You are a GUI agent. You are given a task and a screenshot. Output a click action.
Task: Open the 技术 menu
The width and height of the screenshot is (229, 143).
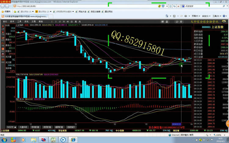coord(12,22)
